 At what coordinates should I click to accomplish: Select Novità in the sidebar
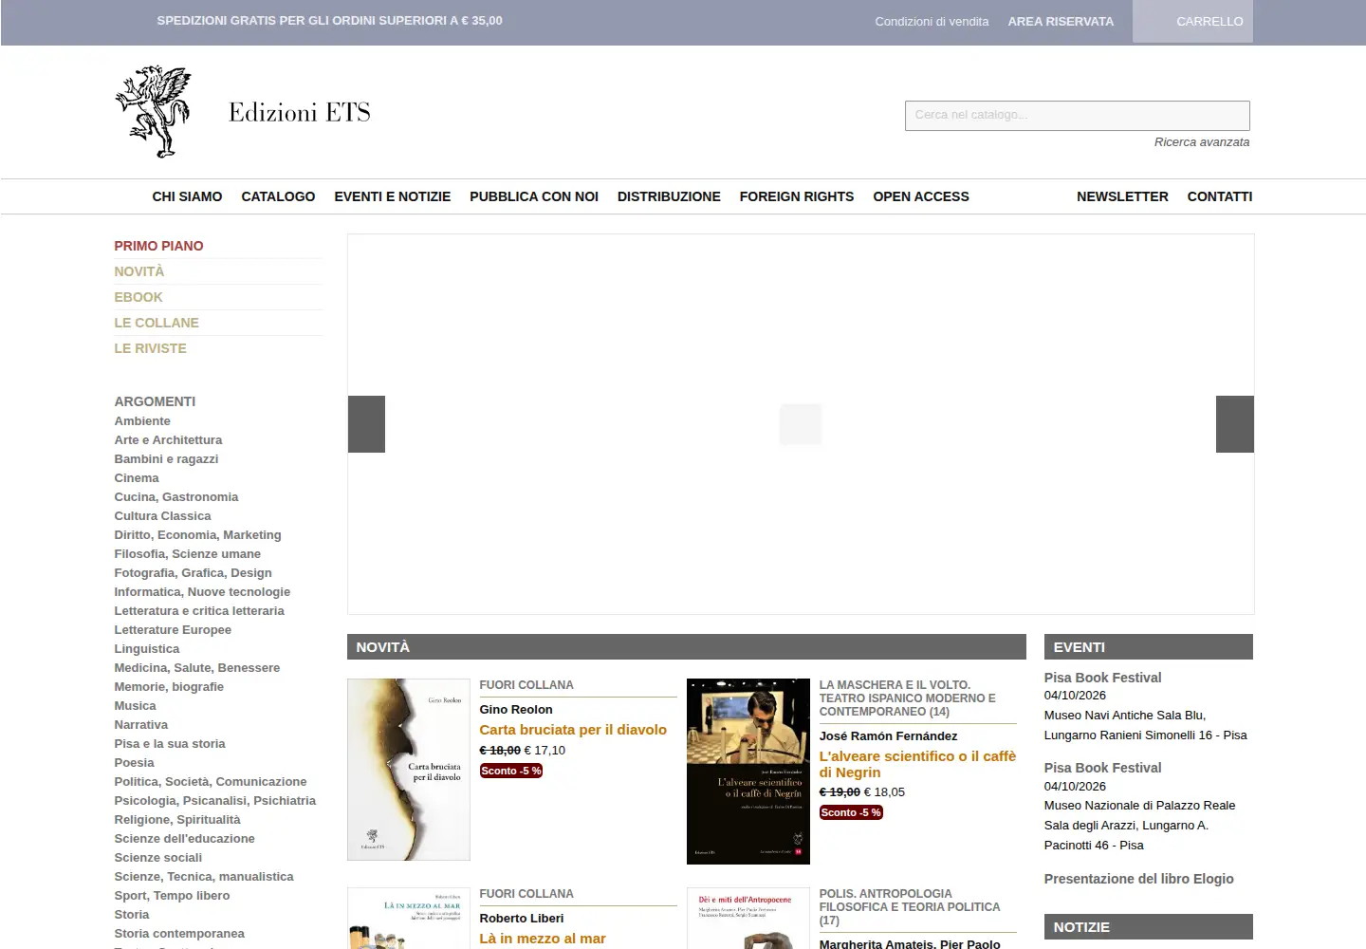tap(139, 271)
